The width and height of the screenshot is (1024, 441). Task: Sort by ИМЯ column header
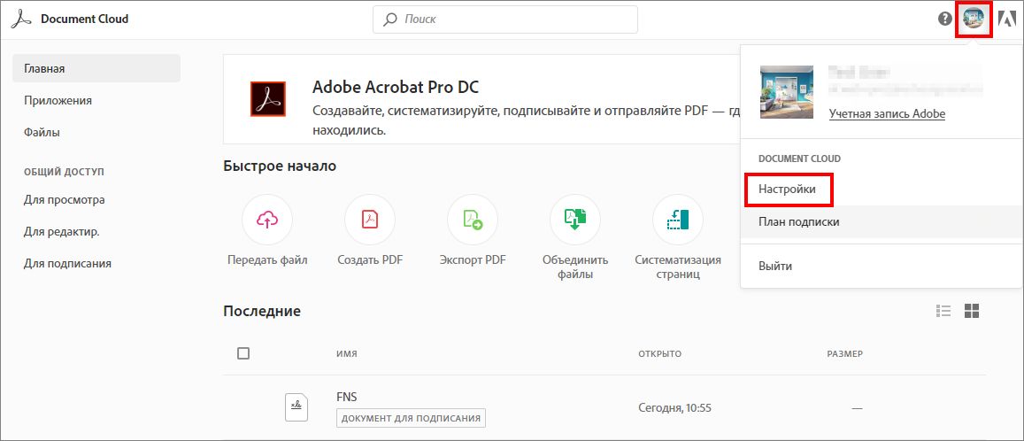(346, 354)
